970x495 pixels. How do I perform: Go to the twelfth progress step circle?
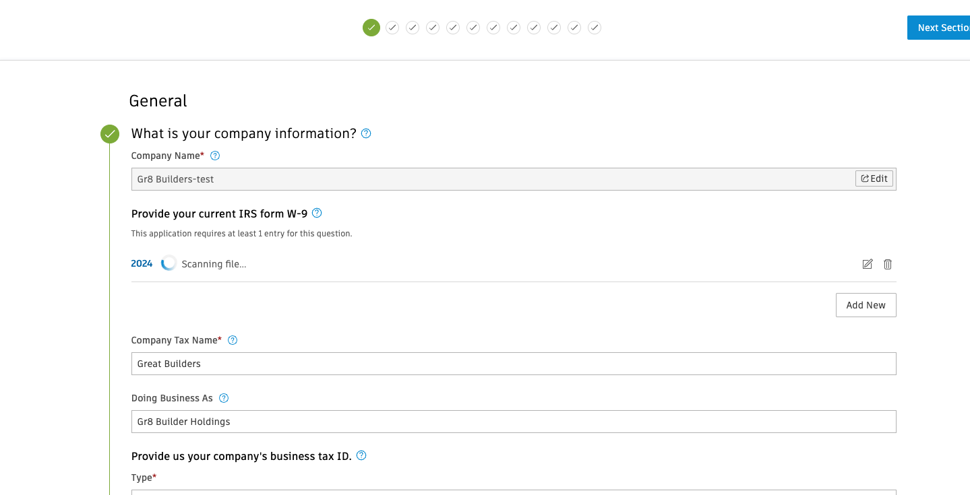point(595,28)
